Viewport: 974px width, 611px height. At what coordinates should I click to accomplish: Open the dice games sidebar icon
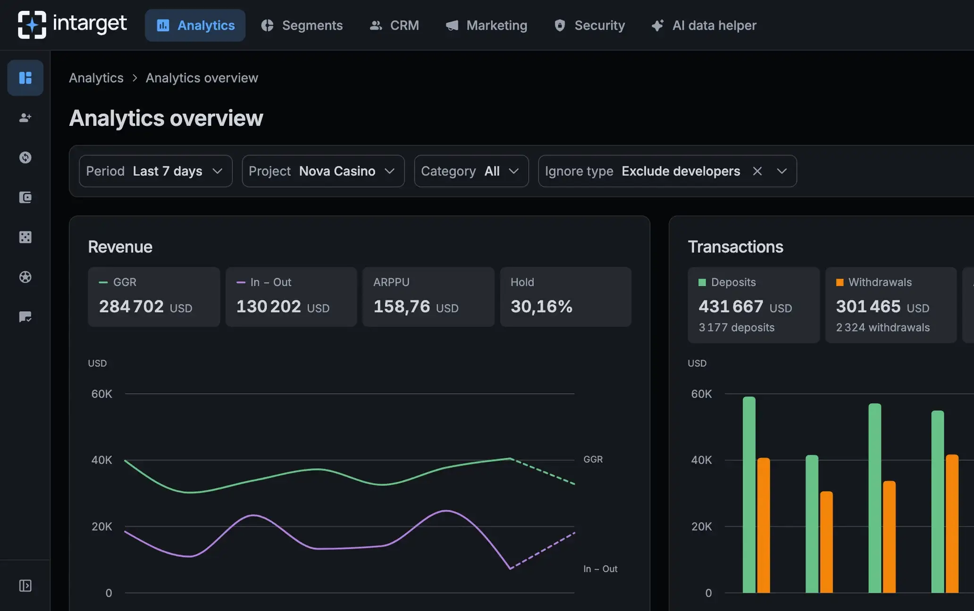25,237
